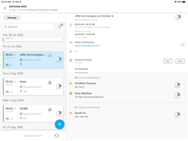
Task: Call organizer with CALL button
Action: coord(168,61)
